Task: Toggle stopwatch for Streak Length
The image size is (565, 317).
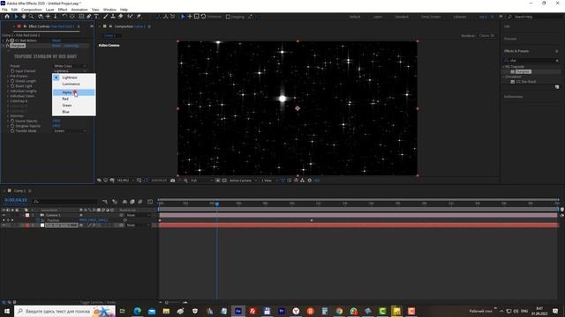Action: coord(12,81)
